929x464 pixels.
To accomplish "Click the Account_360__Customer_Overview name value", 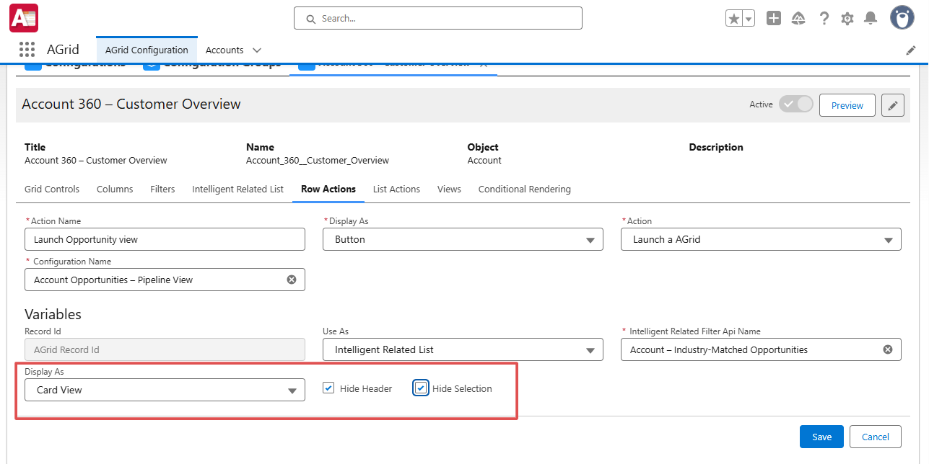I will click(318, 160).
